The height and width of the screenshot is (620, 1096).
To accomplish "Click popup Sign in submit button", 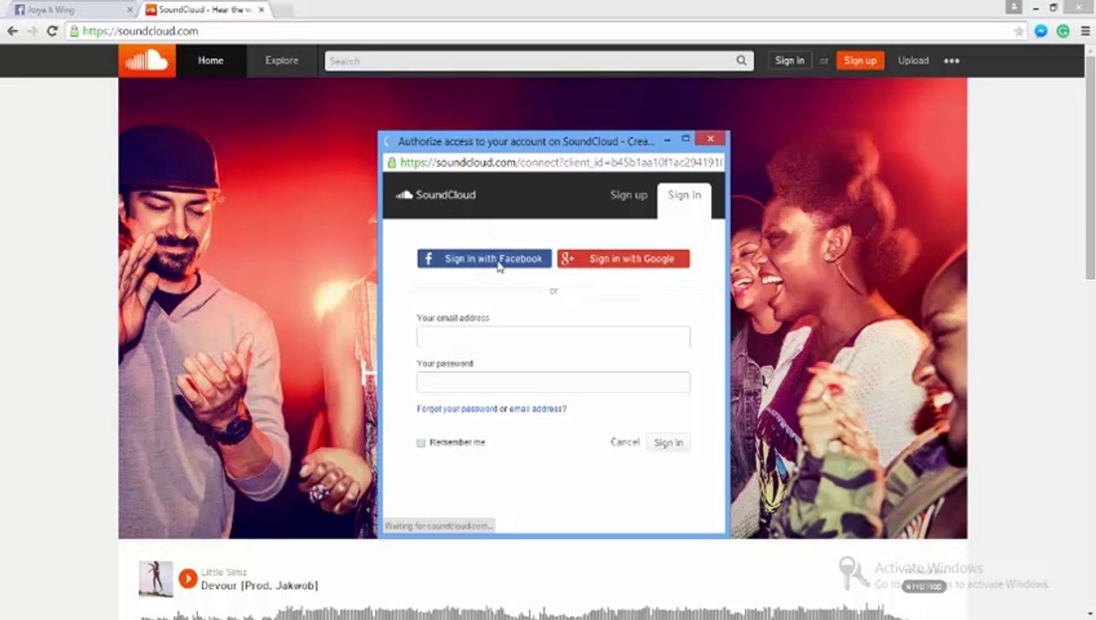I will click(668, 443).
